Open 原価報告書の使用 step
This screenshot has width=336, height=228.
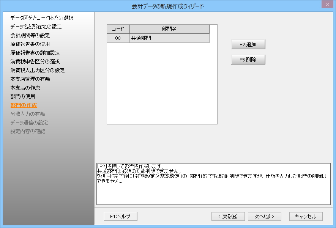click(30, 44)
